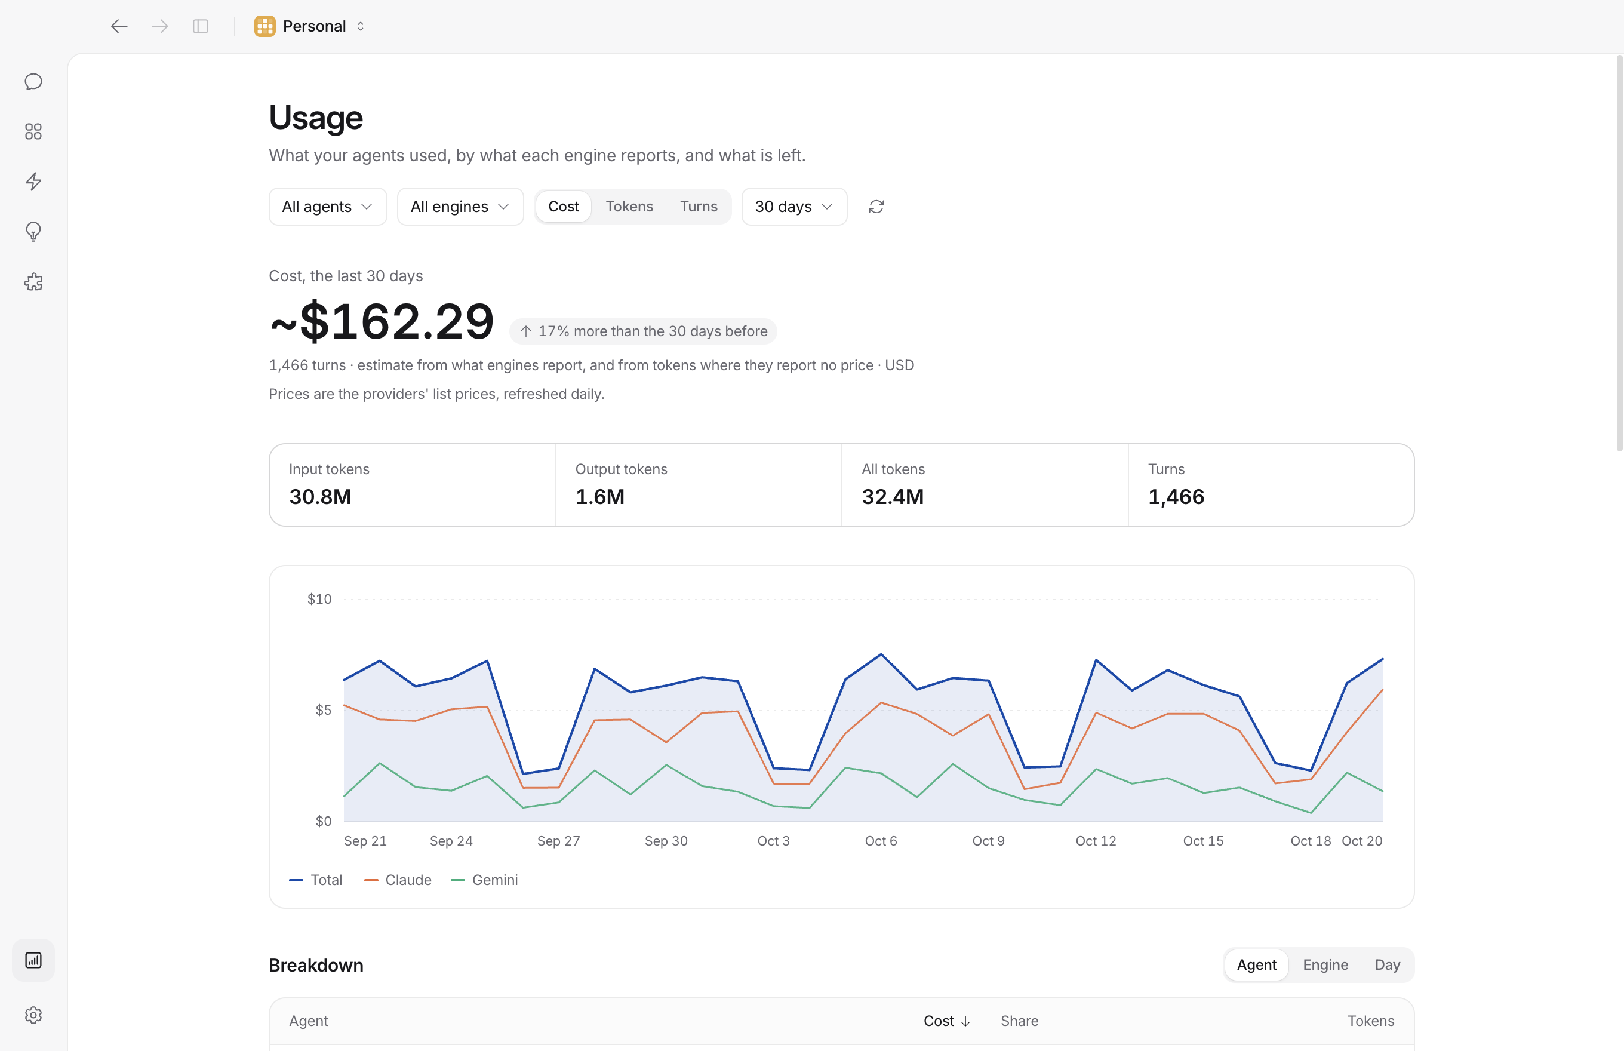Refresh usage data with the reload icon
The width and height of the screenshot is (1624, 1051).
click(876, 207)
